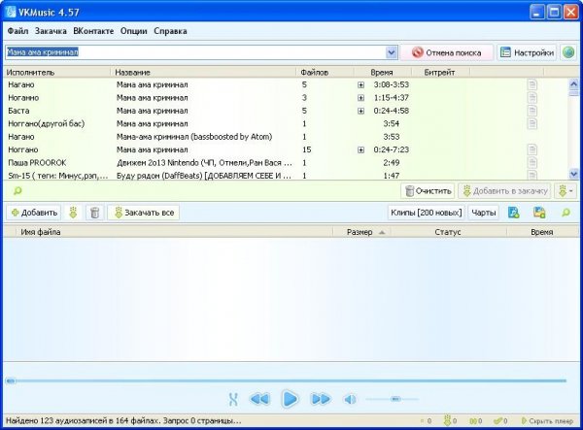Screen dimensions: 583x430
Task: Open the Файл menu
Action: [17, 31]
